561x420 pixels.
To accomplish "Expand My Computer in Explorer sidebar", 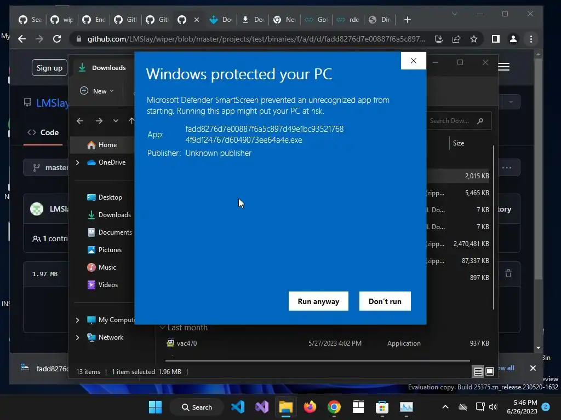I will click(x=77, y=320).
